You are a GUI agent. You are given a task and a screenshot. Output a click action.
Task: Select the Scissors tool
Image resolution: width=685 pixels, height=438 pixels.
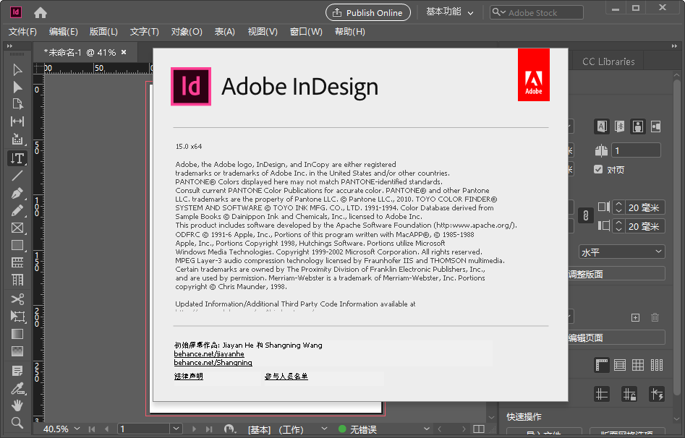[18, 298]
